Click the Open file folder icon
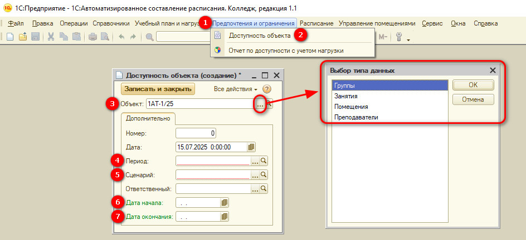 click(22, 37)
